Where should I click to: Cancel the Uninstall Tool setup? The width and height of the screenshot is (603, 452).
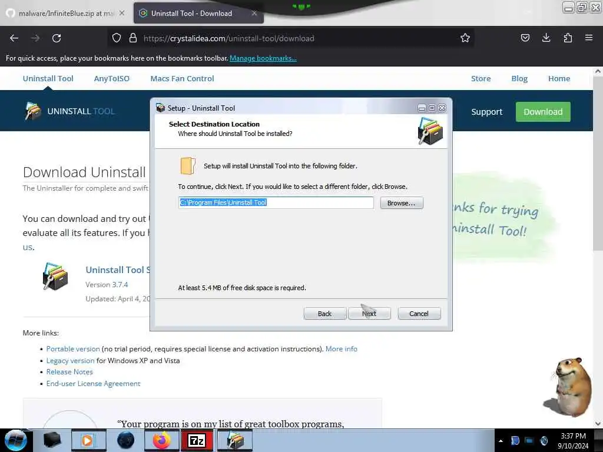[x=419, y=314]
